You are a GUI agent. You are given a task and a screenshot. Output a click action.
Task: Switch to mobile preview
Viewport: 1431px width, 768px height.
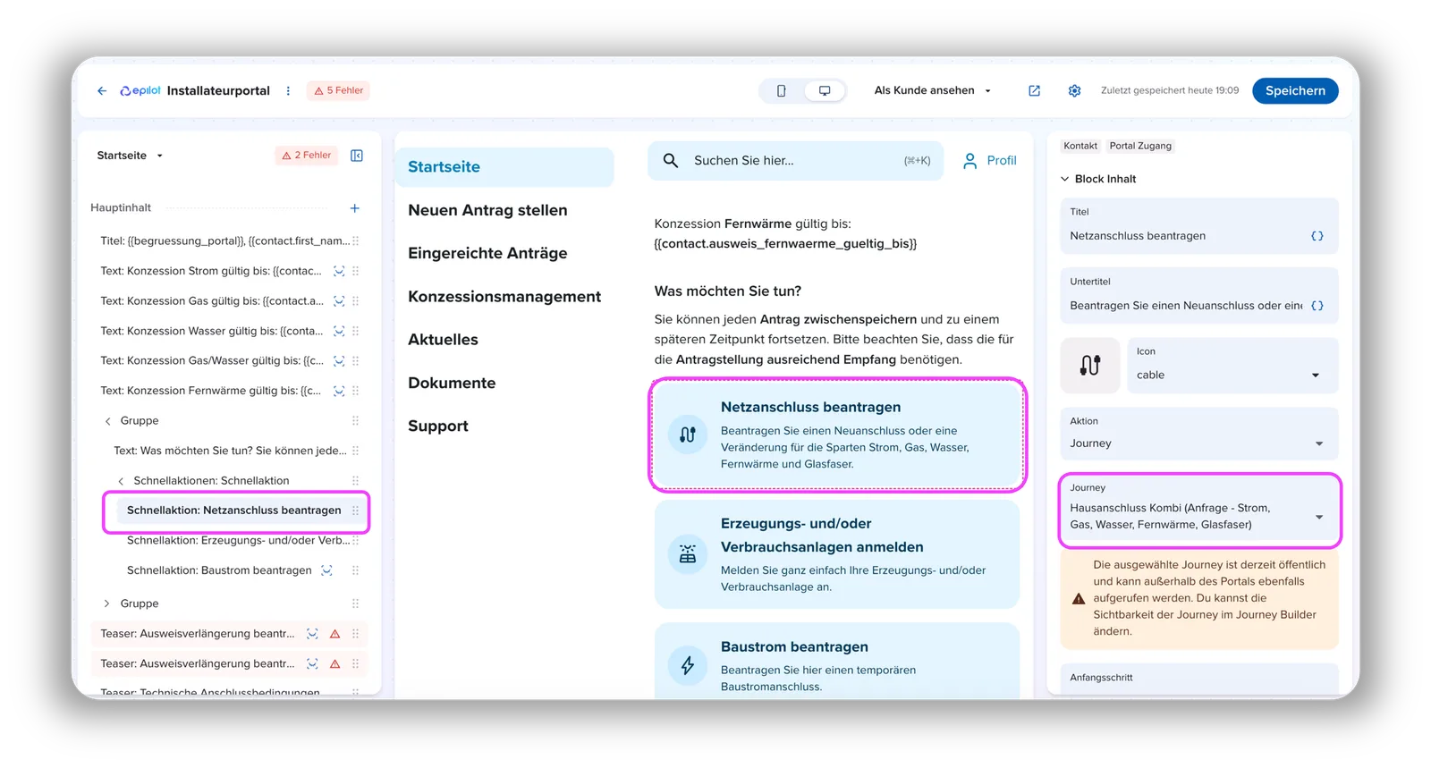click(781, 91)
